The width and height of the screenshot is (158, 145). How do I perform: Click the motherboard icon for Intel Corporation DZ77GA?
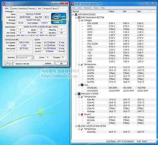point(79,17)
